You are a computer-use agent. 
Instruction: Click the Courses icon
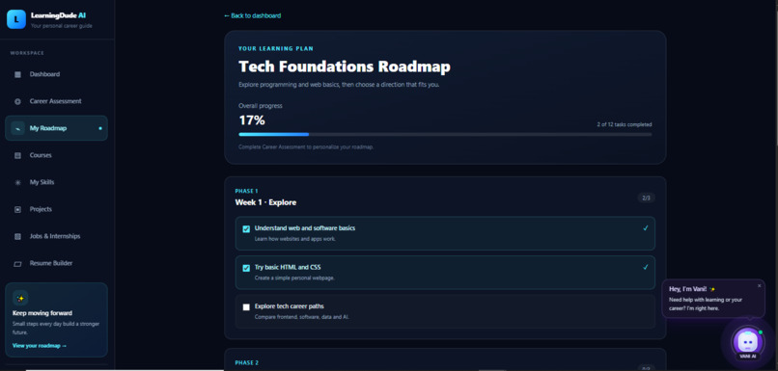18,155
